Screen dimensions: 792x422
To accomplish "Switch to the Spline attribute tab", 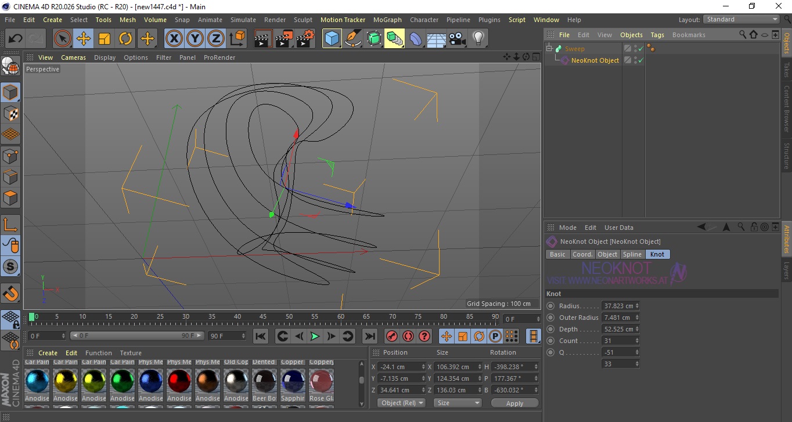I will (632, 254).
